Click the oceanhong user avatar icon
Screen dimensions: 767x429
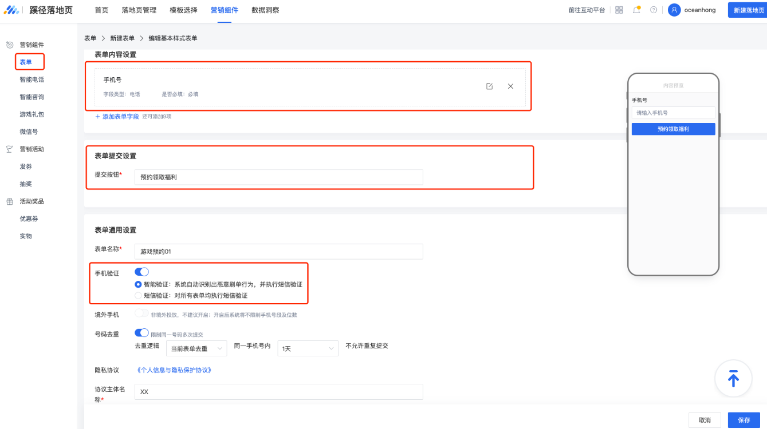coord(674,10)
